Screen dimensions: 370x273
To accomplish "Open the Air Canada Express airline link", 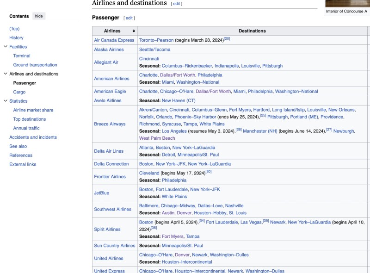I will (114, 40).
